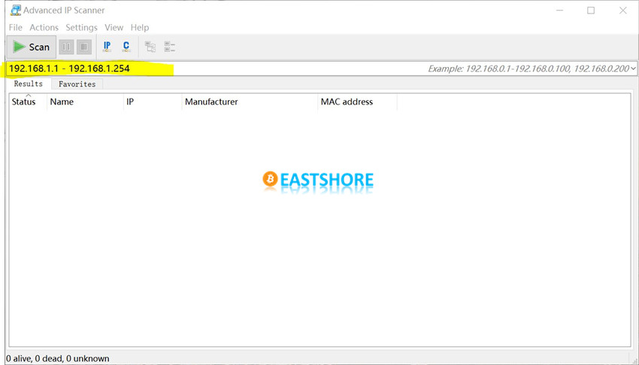This screenshot has height=365, width=639.
Task: Click the C subnet class toolbar icon
Action: (x=126, y=47)
